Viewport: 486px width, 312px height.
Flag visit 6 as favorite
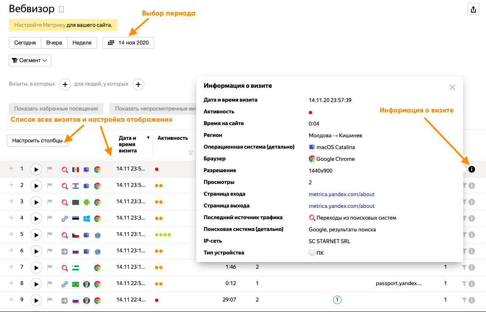coord(50,251)
